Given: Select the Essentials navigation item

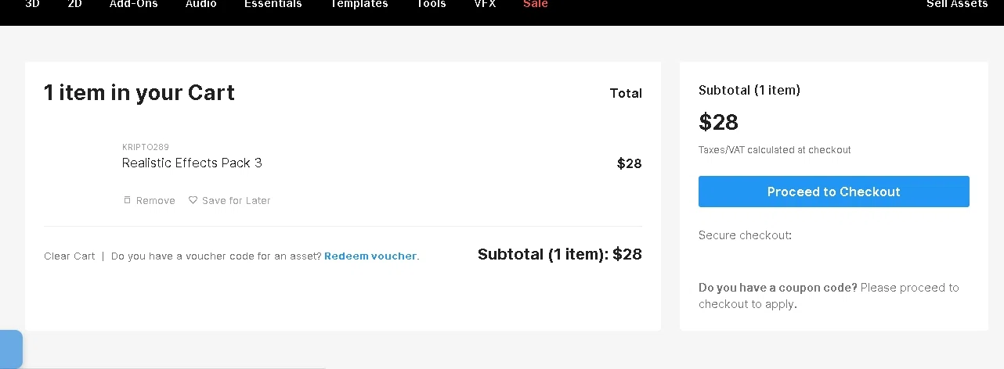Looking at the screenshot, I should tap(273, 5).
